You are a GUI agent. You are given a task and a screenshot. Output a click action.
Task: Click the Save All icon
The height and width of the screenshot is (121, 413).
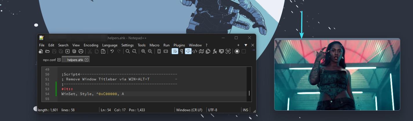(61, 51)
